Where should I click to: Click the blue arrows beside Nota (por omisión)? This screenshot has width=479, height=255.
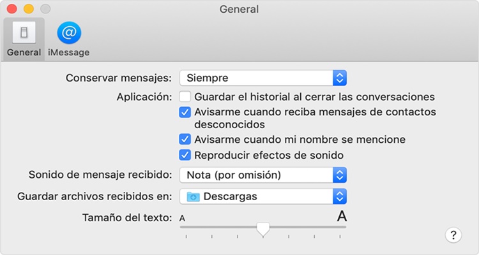[340, 175]
